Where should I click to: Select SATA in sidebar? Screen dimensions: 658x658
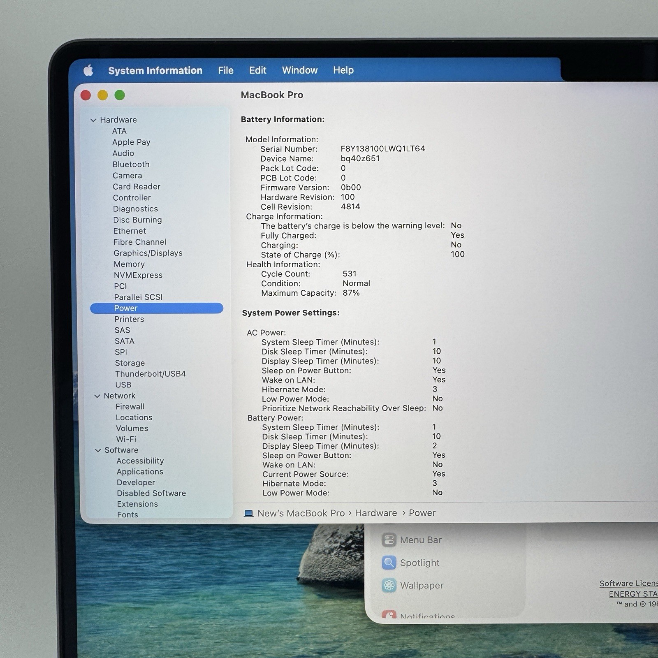(x=125, y=341)
